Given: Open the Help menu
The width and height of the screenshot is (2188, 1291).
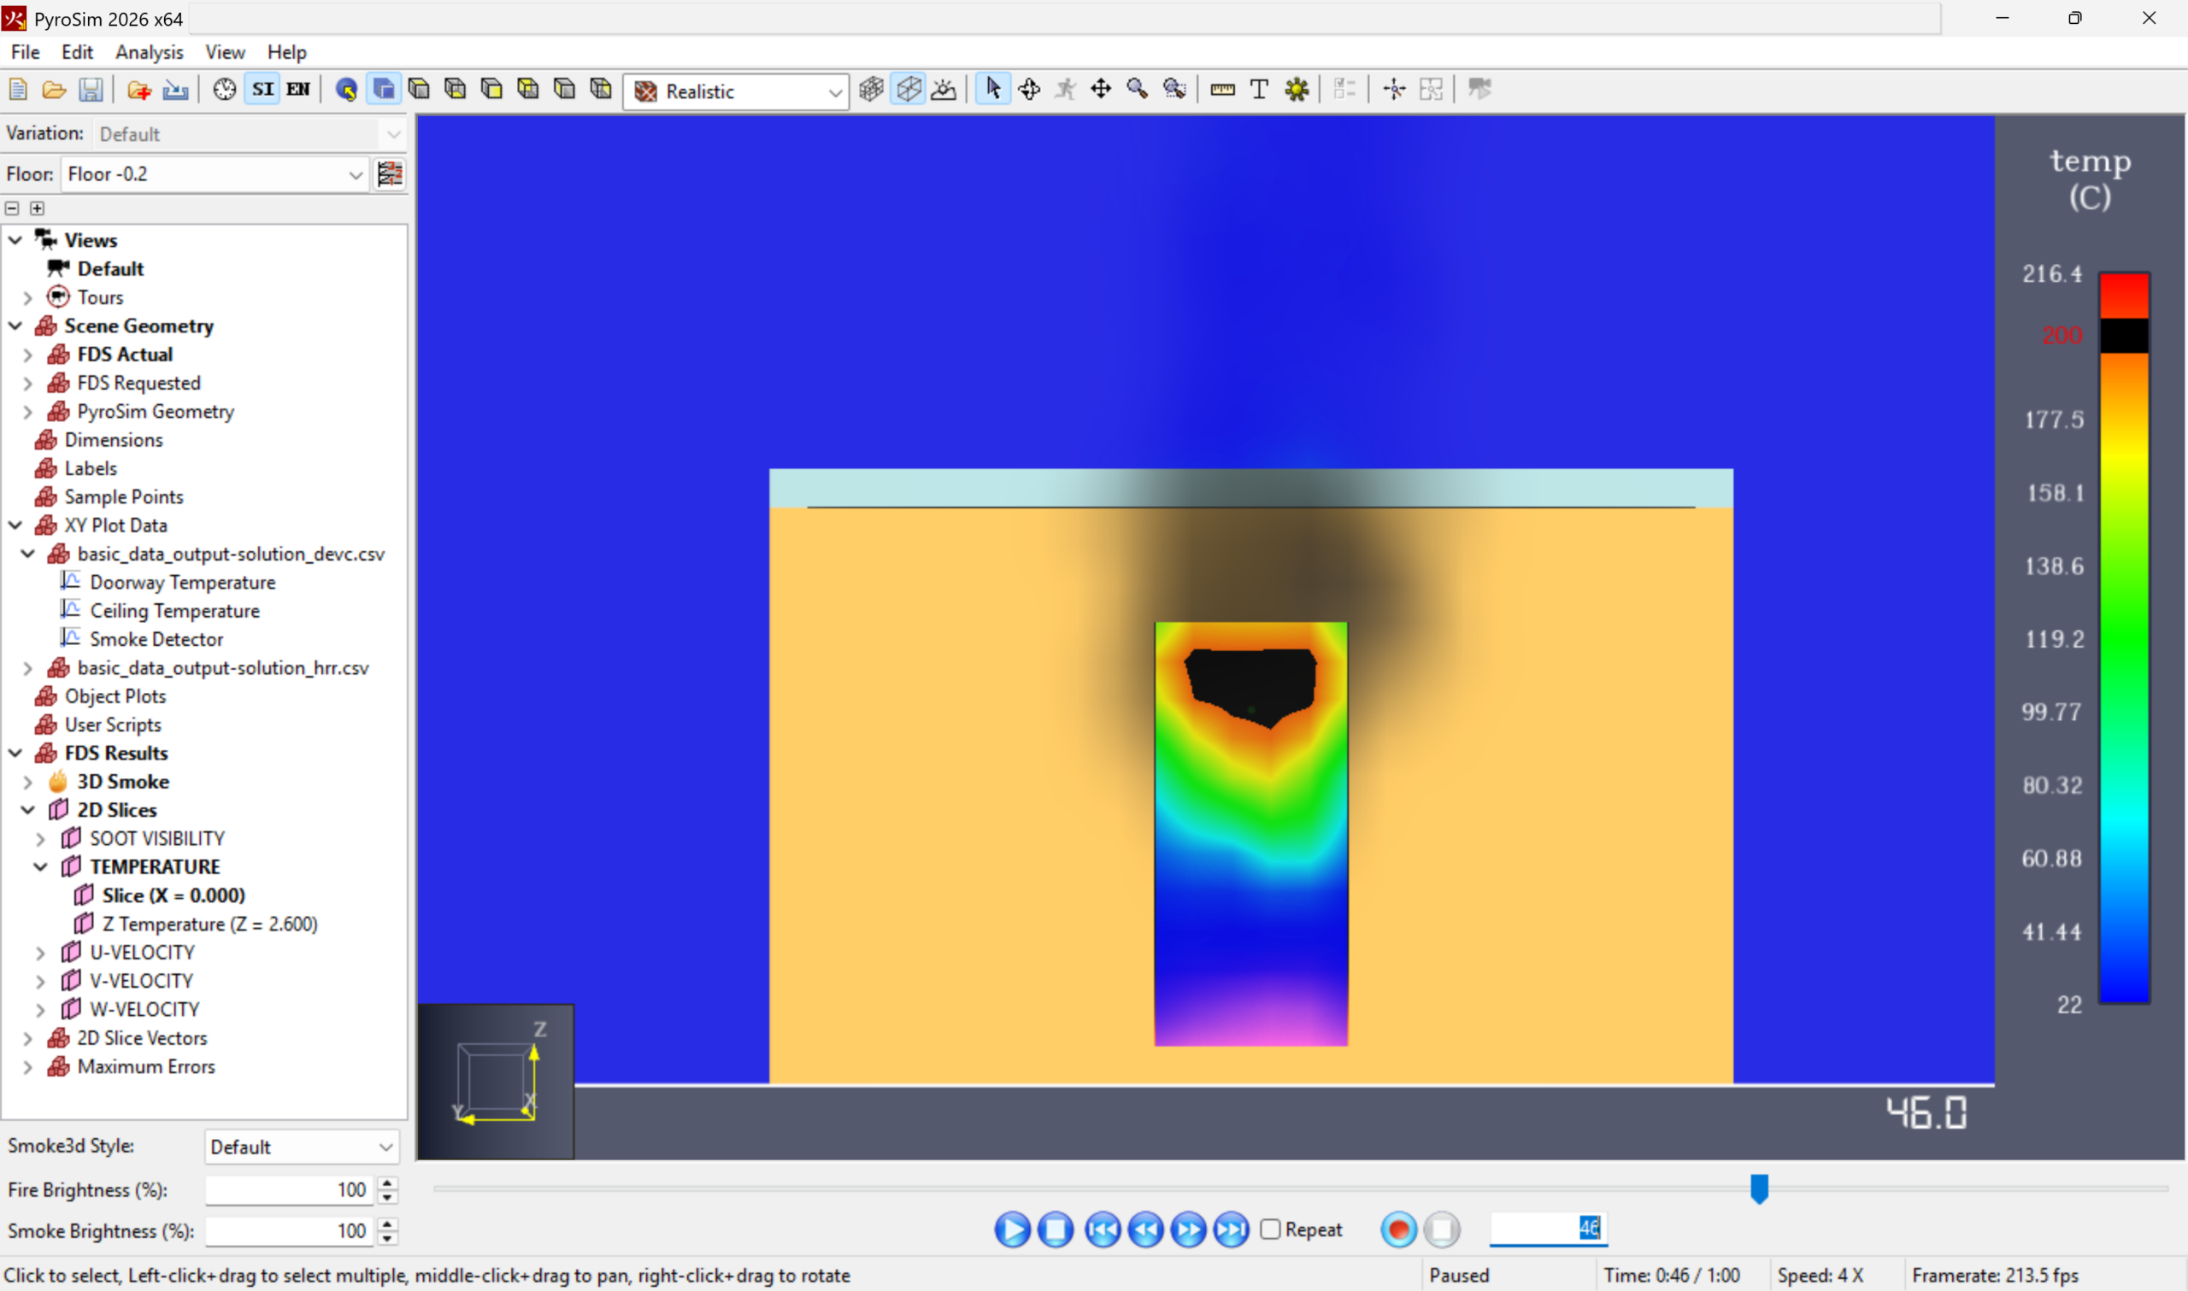Looking at the screenshot, I should pyautogui.click(x=286, y=52).
